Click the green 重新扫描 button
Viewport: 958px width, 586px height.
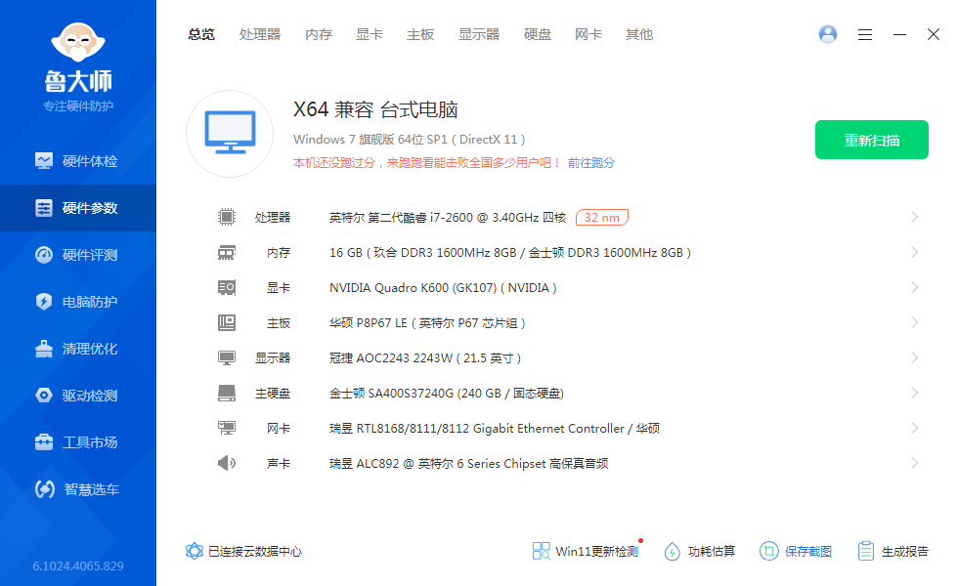(872, 140)
